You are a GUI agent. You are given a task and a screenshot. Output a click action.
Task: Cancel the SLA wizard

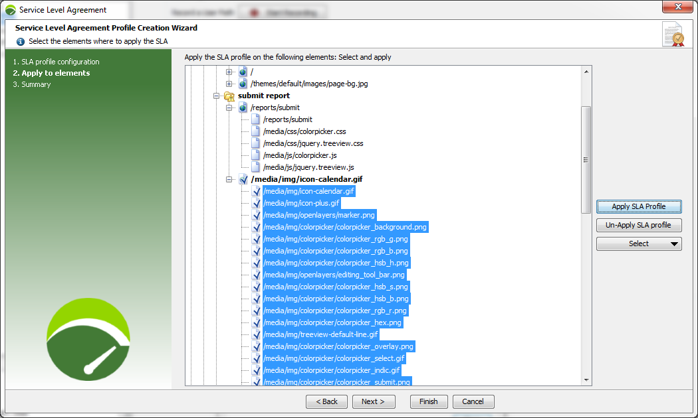[x=473, y=401]
